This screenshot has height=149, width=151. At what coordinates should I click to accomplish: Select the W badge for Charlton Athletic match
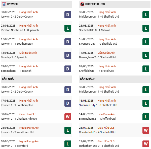pyautogui.click(x=68, y=117)
